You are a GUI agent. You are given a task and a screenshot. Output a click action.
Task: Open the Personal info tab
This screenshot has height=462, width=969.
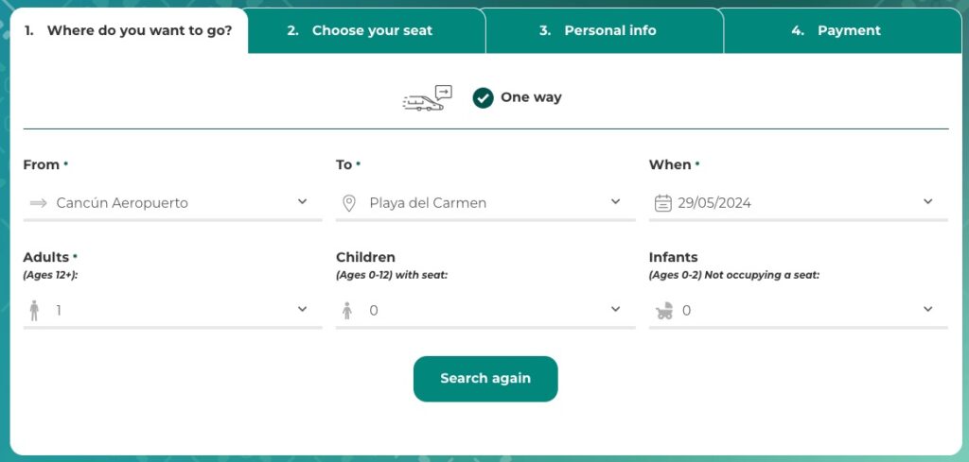[x=604, y=30]
